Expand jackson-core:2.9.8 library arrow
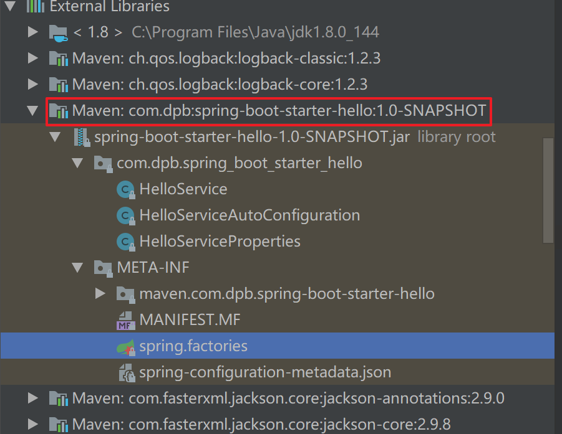 click(33, 424)
